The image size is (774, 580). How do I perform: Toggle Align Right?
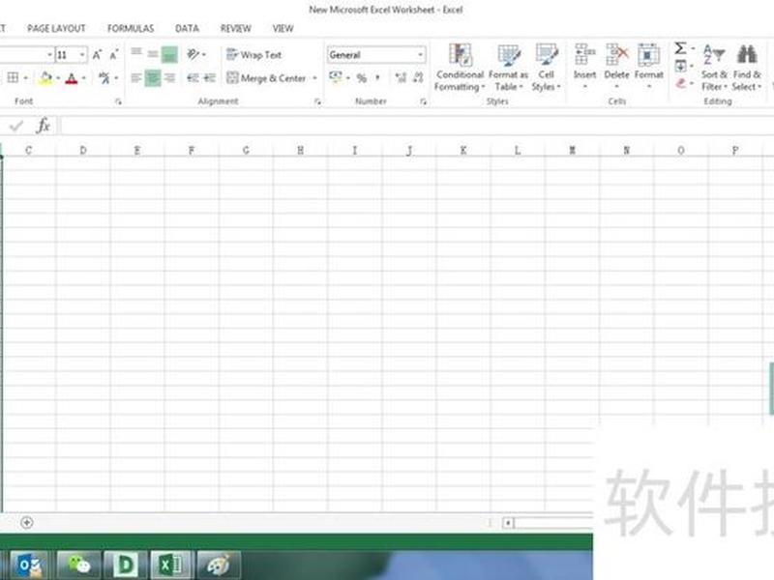click(x=169, y=78)
